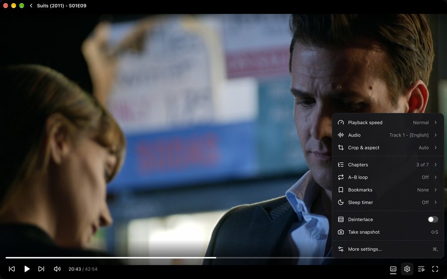447x279 pixels.
Task: Click the None bookmarks value
Action: point(423,190)
